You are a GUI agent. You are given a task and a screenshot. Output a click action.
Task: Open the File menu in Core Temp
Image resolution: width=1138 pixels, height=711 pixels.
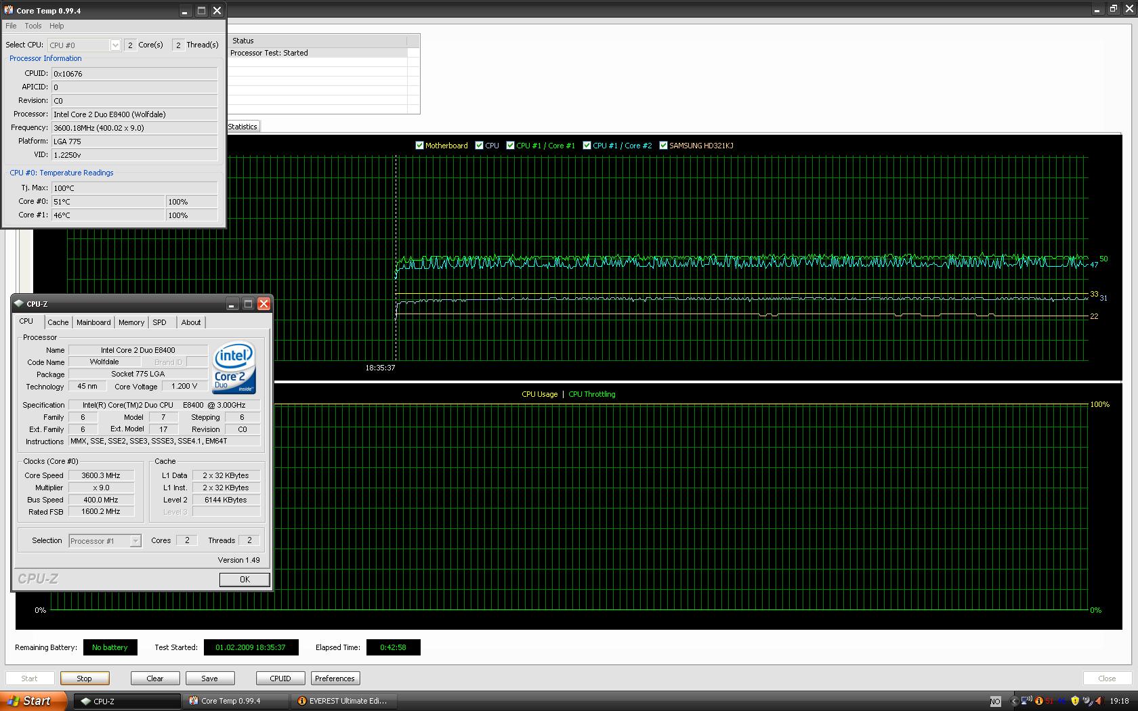11,26
